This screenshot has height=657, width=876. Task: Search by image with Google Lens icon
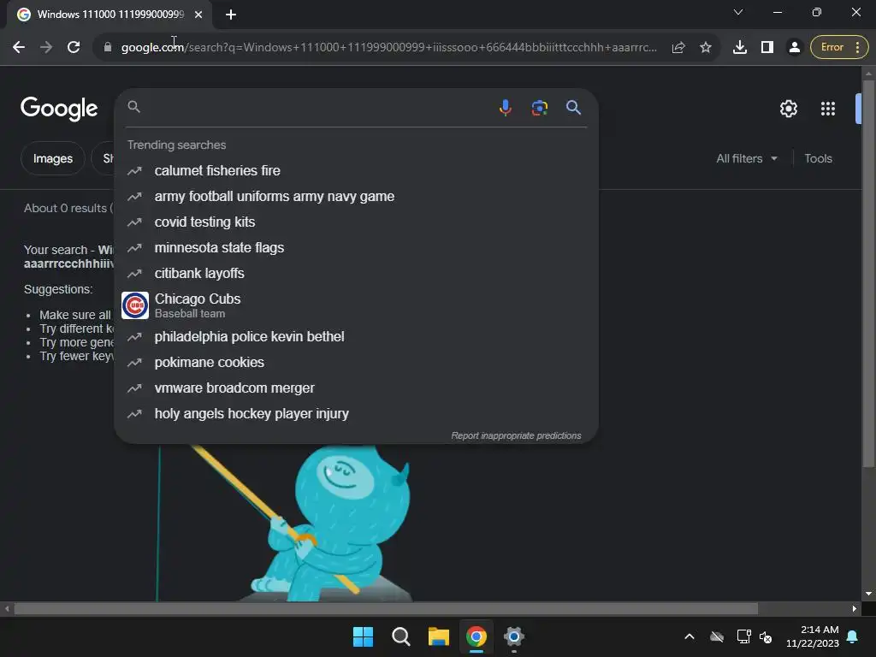(540, 107)
